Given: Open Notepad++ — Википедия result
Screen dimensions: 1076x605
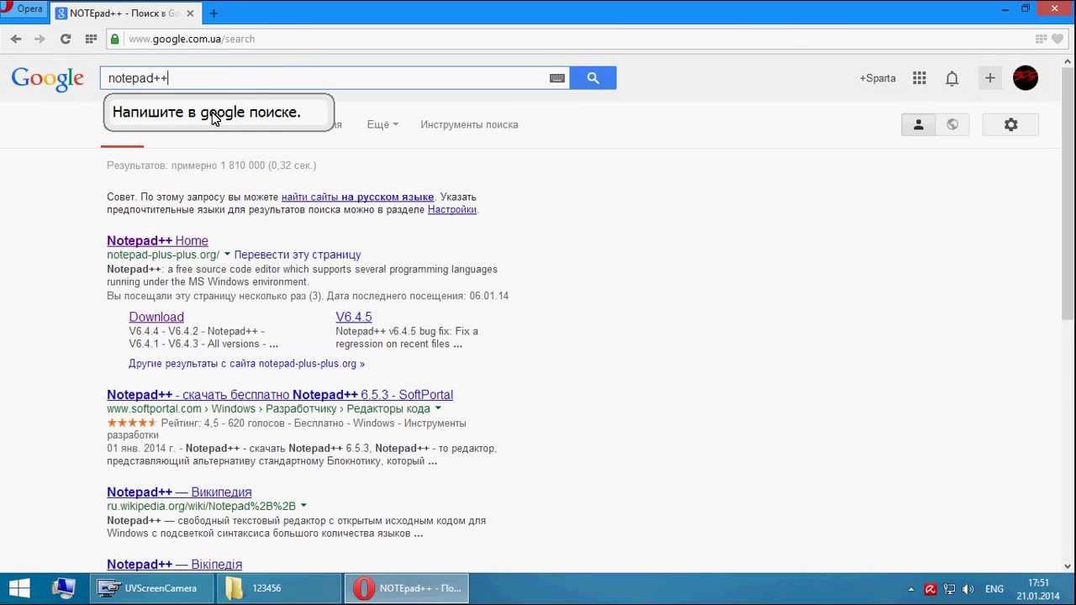Looking at the screenshot, I should 179,492.
